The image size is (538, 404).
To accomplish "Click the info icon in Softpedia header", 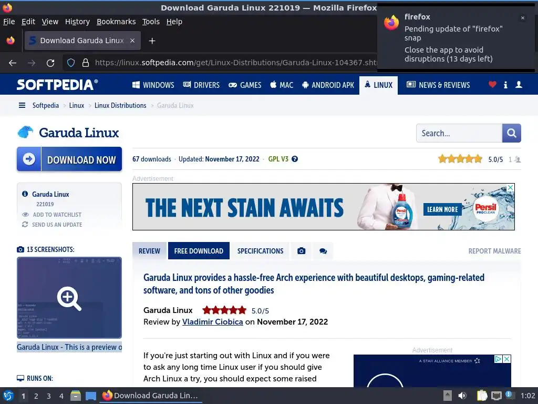I will [505, 85].
